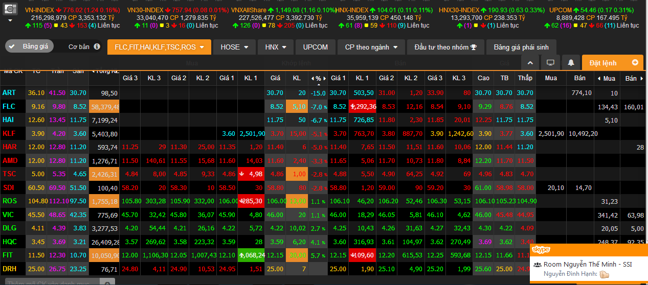
Task: Select ticker AMD row symbol
Action: [10, 160]
